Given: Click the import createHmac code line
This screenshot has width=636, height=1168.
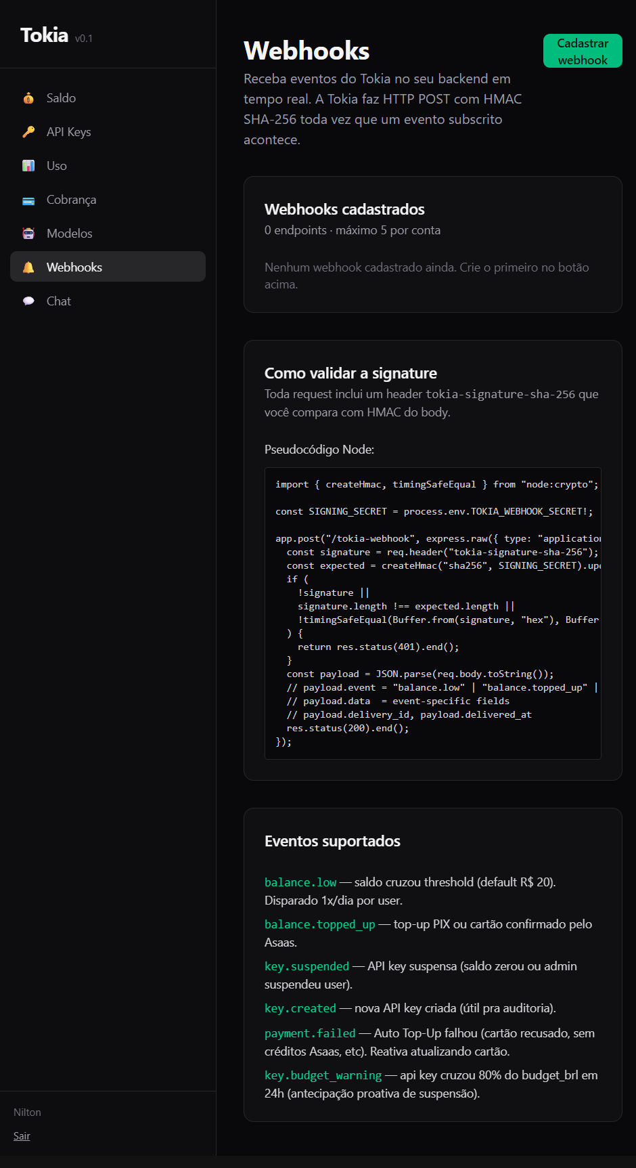Looking at the screenshot, I should point(437,484).
